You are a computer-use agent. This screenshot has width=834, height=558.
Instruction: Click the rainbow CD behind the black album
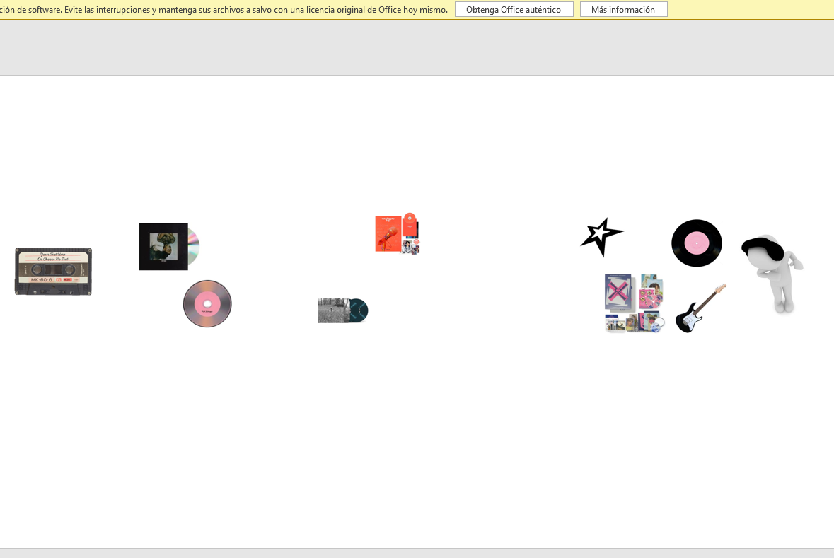pos(194,247)
